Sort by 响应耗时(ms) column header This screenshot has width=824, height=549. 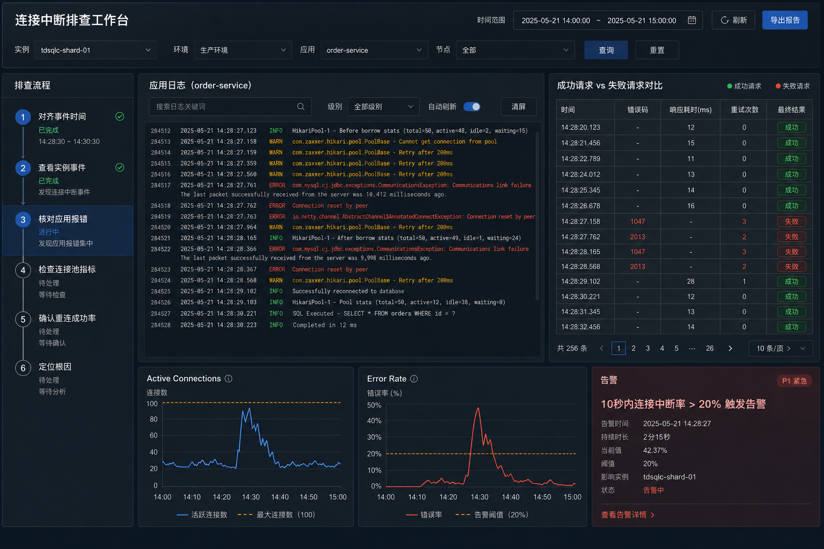pos(691,110)
